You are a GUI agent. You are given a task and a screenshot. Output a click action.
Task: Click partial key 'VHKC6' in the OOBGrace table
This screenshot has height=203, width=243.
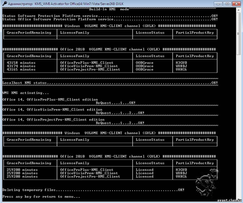tap(181, 69)
